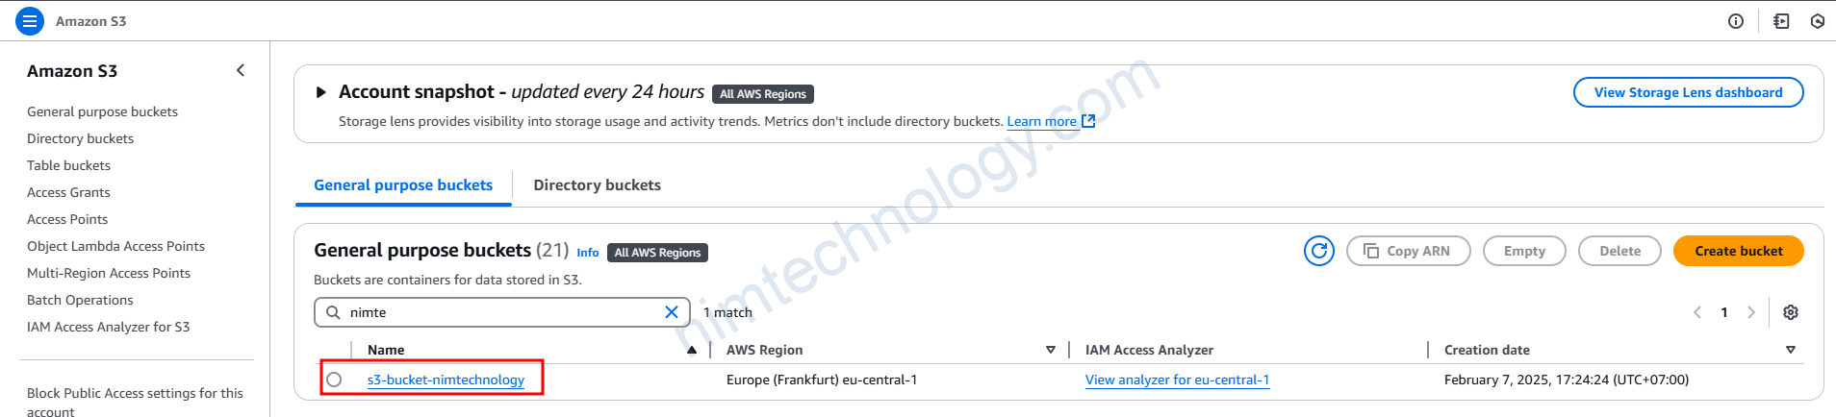Click the bucket search input field
The image size is (1836, 417).
500,312
